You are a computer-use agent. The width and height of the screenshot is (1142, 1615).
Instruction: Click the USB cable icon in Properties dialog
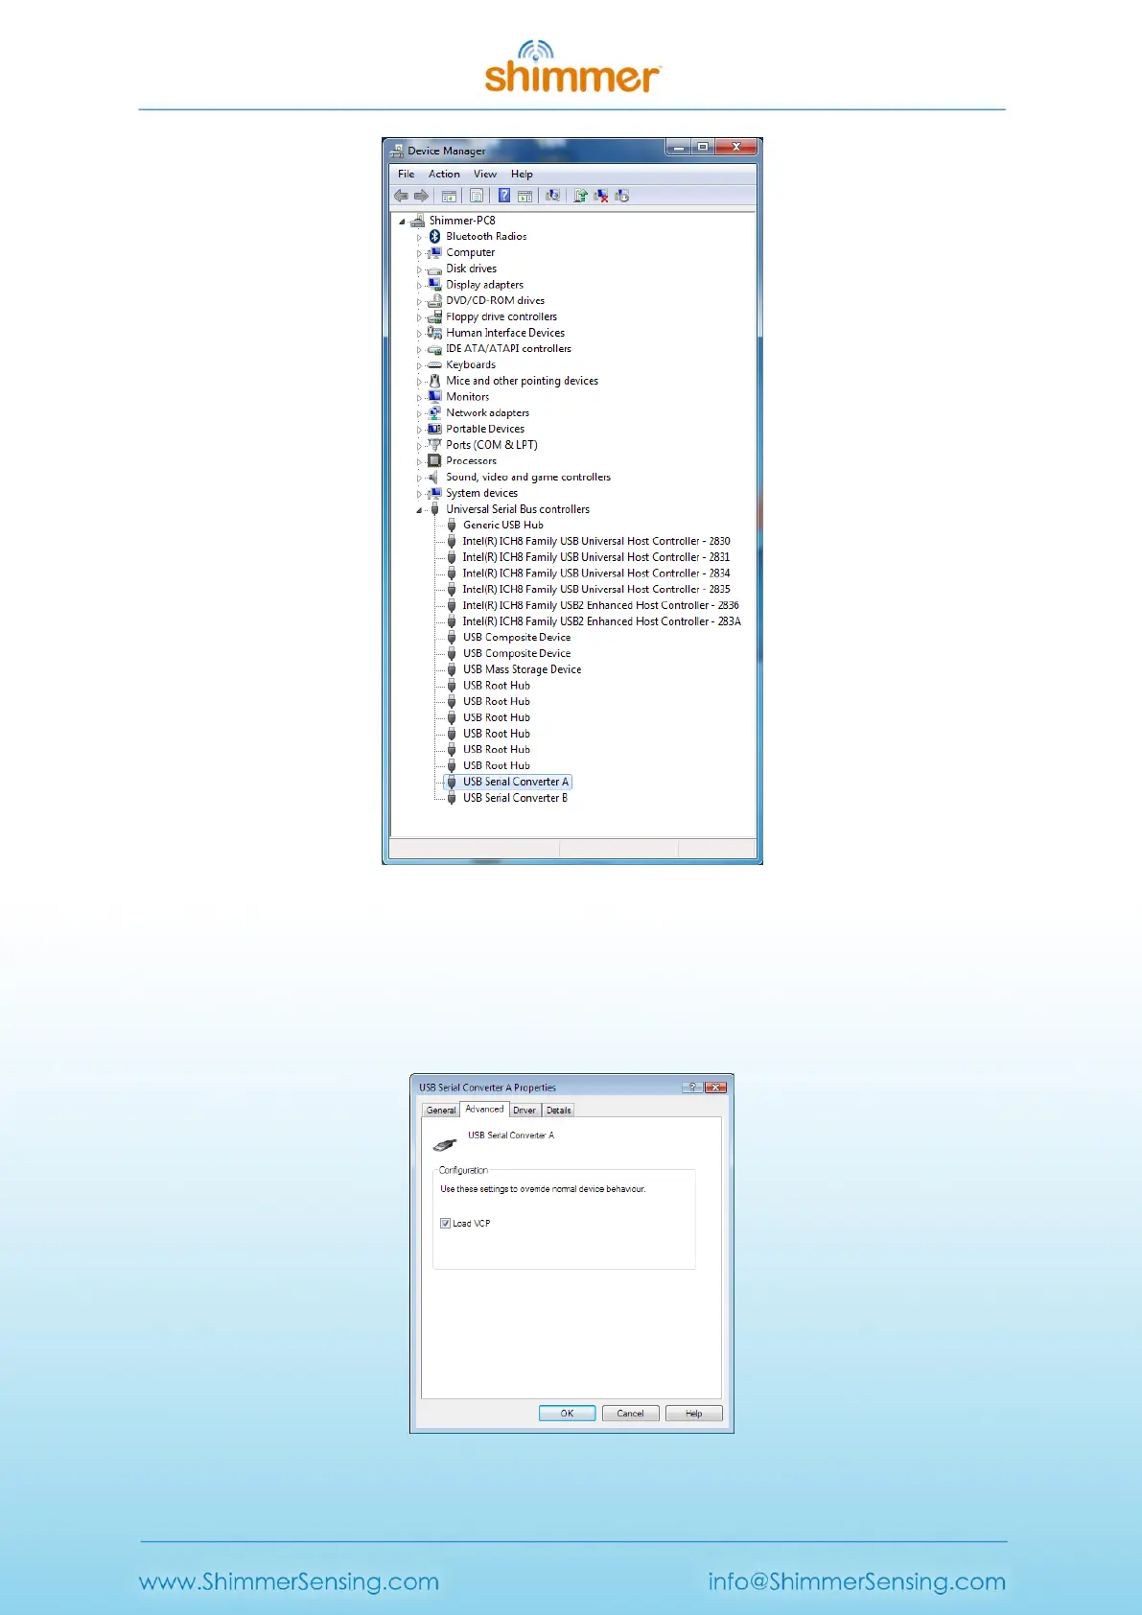pos(444,1144)
